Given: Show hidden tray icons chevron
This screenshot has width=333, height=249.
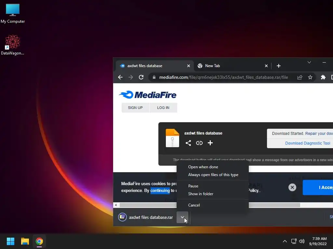Looking at the screenshot, I should pyautogui.click(x=285, y=241).
